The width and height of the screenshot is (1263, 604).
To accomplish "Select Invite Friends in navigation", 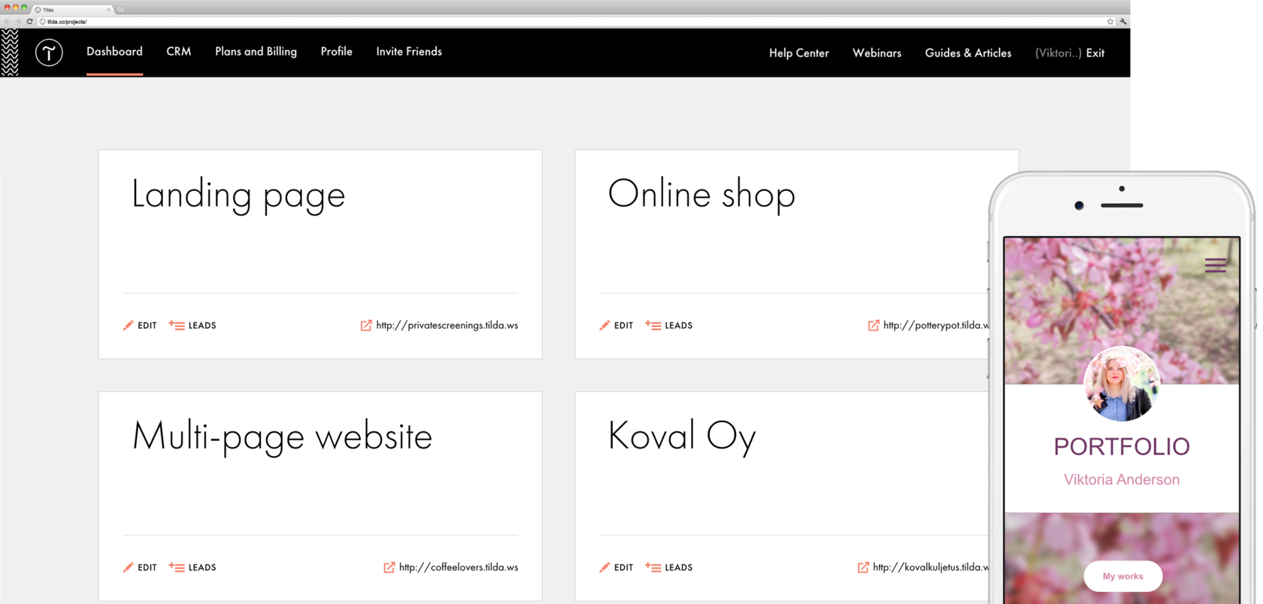I will [409, 52].
